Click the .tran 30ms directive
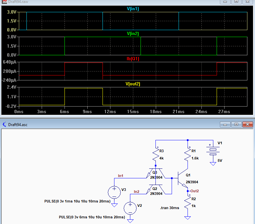The height and width of the screenshot is (224, 255). [169, 208]
